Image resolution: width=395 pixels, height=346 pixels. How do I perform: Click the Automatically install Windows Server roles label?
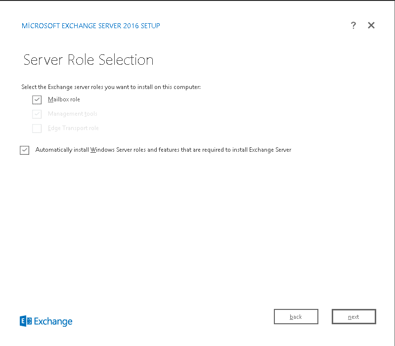click(x=163, y=150)
